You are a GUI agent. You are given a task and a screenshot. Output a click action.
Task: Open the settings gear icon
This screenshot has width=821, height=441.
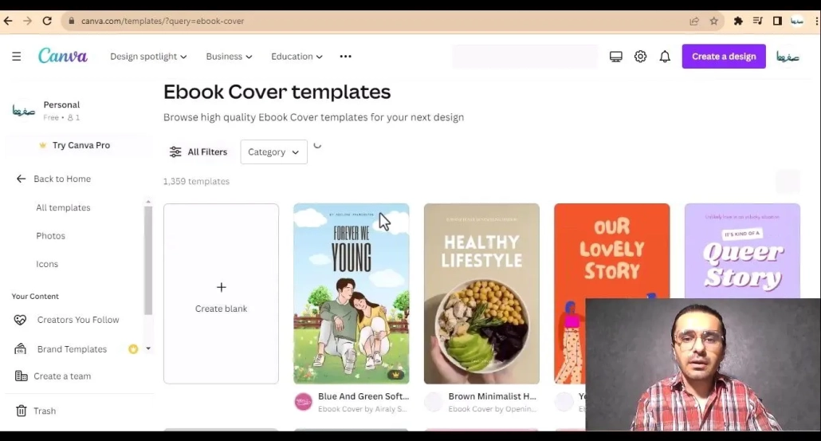640,57
